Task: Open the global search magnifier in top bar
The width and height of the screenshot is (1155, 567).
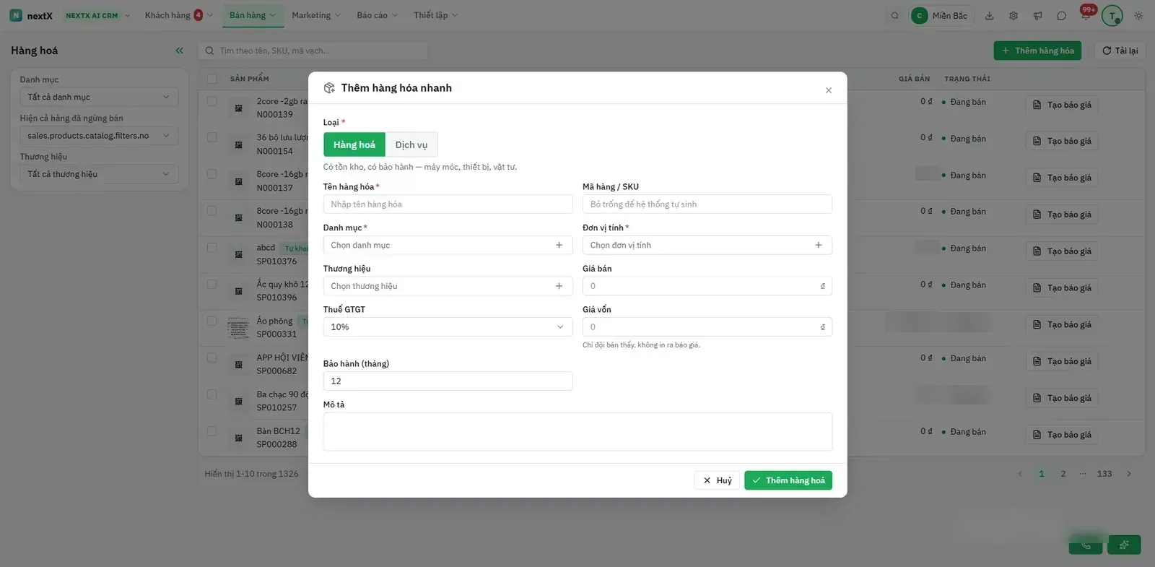Action: point(894,15)
